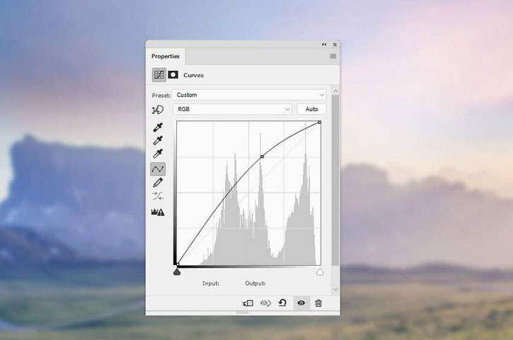Open the RGB channel dropdown
Viewport: 513px width, 340px height.
(x=232, y=109)
